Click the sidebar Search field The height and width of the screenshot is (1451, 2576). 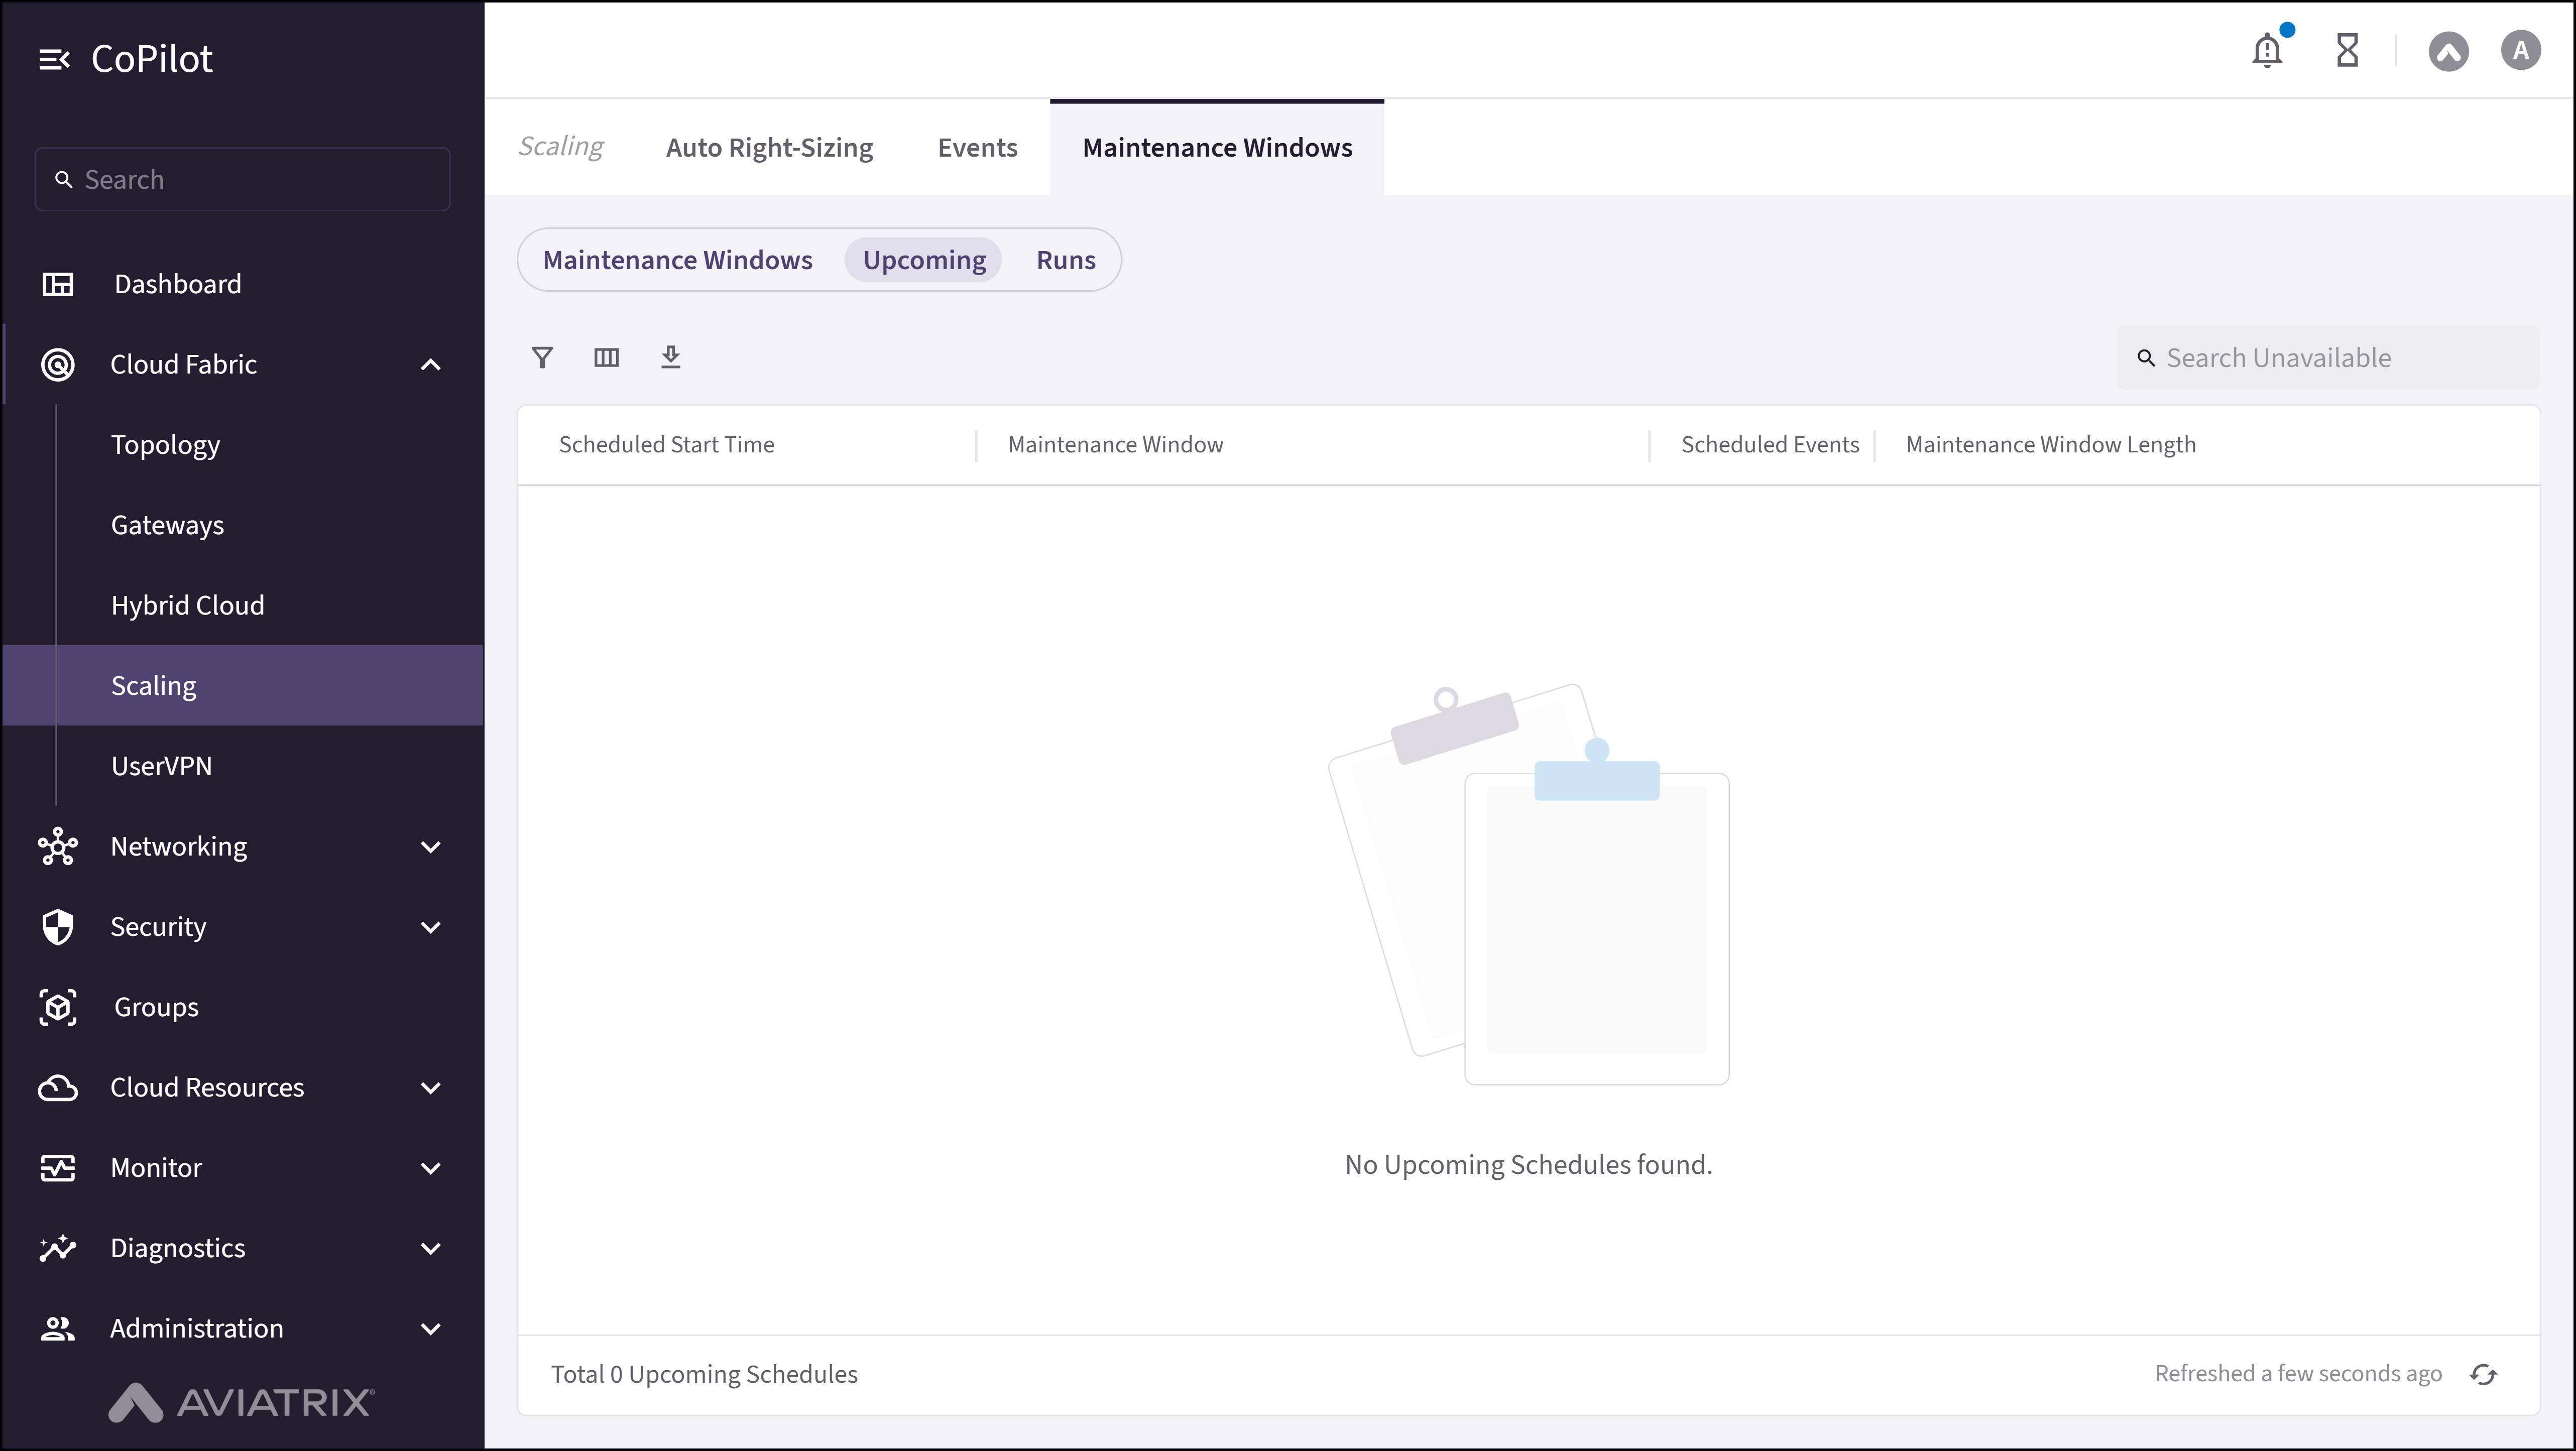(242, 179)
